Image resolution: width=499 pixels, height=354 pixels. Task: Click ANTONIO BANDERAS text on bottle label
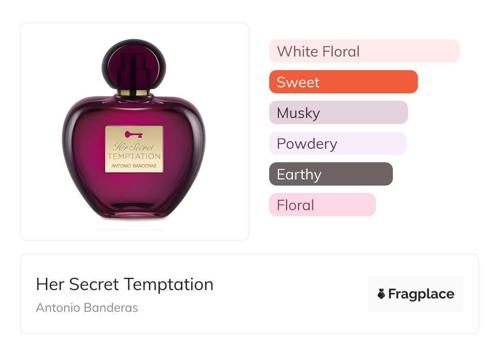(x=134, y=166)
